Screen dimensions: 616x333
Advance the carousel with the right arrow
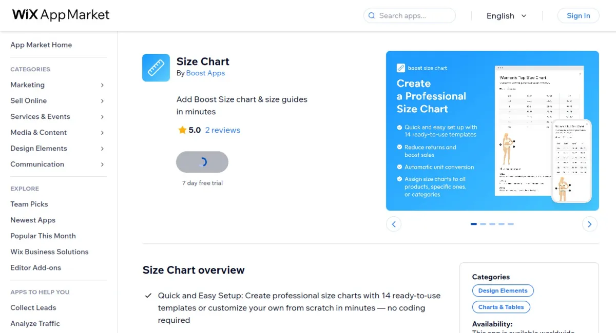click(589, 224)
